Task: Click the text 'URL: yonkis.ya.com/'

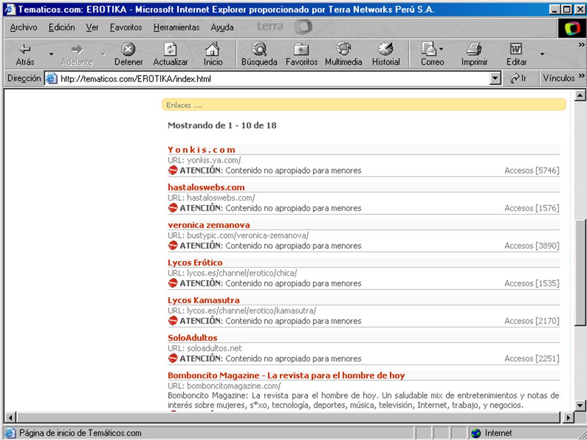Action: pos(204,160)
